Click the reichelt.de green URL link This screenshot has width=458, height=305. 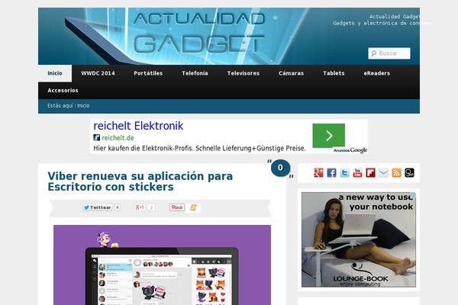[x=118, y=138]
